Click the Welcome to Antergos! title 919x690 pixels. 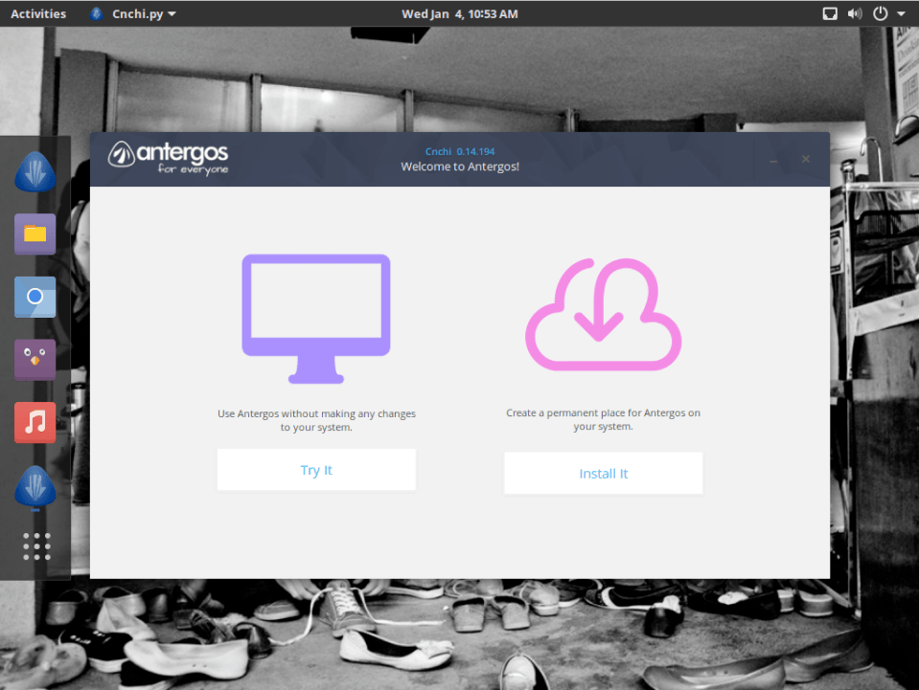(x=460, y=167)
